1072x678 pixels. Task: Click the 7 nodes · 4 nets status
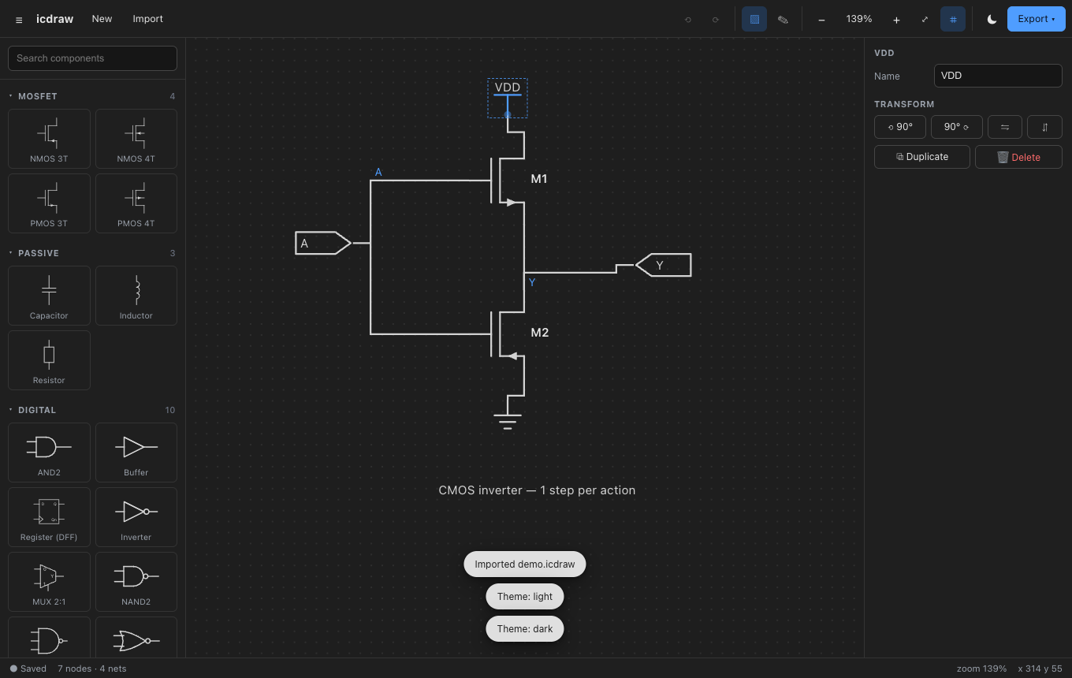click(x=92, y=669)
